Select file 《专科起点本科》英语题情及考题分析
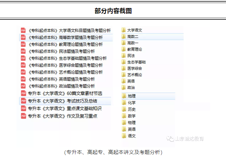Screen dimensions: 226x156 [62, 79]
